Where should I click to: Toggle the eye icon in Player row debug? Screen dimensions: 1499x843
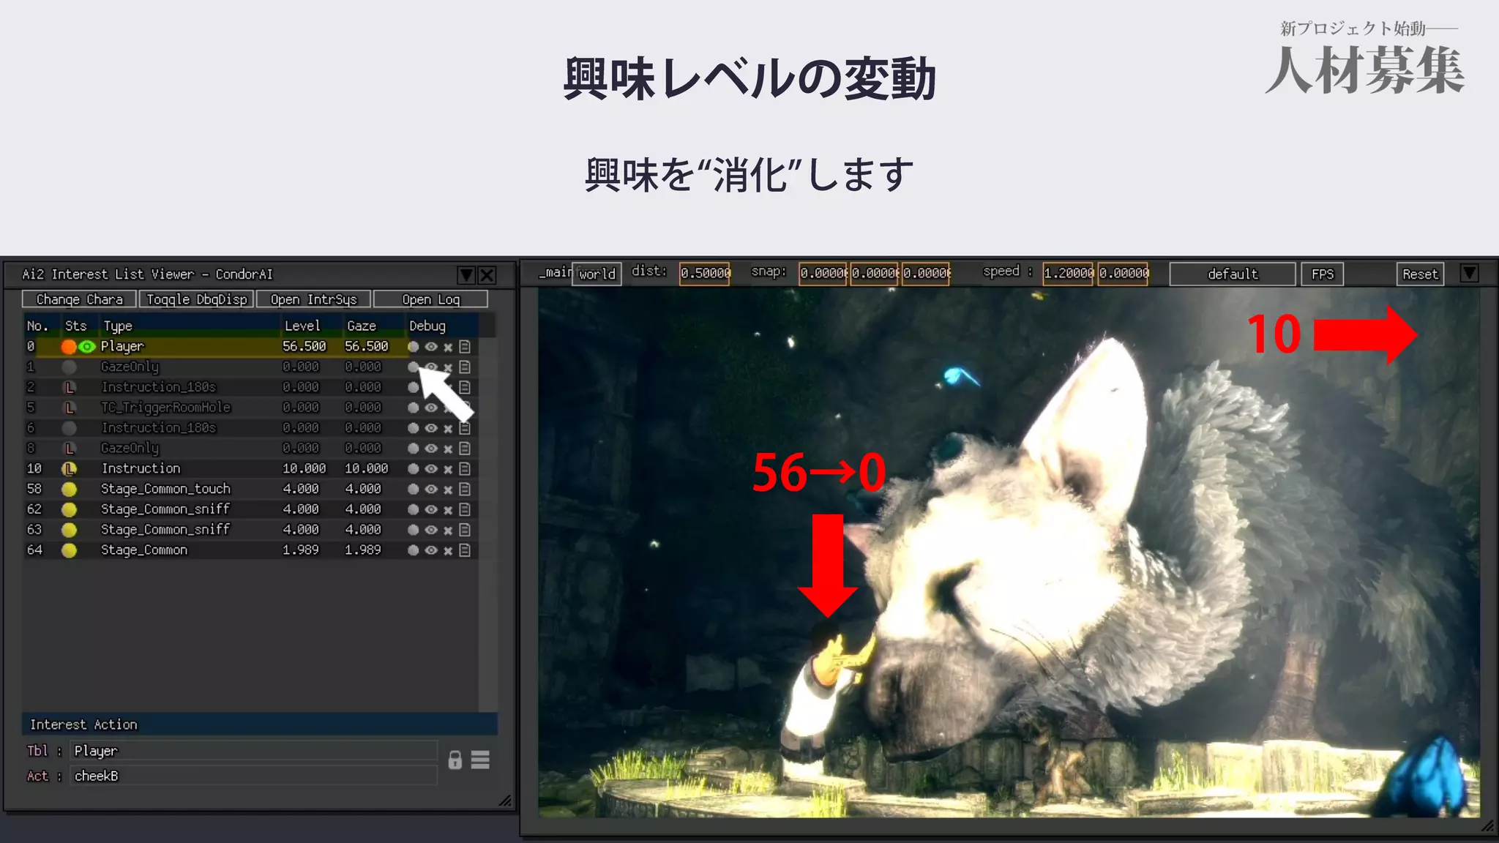(x=431, y=347)
